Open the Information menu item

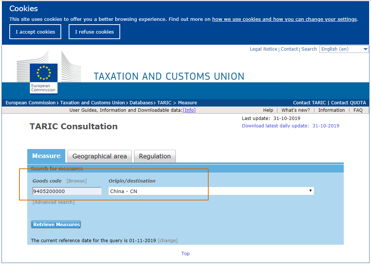tap(331, 110)
